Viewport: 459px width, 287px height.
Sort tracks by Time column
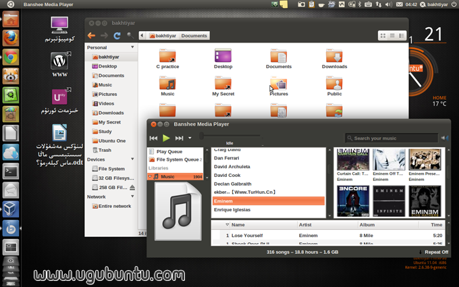point(431,225)
